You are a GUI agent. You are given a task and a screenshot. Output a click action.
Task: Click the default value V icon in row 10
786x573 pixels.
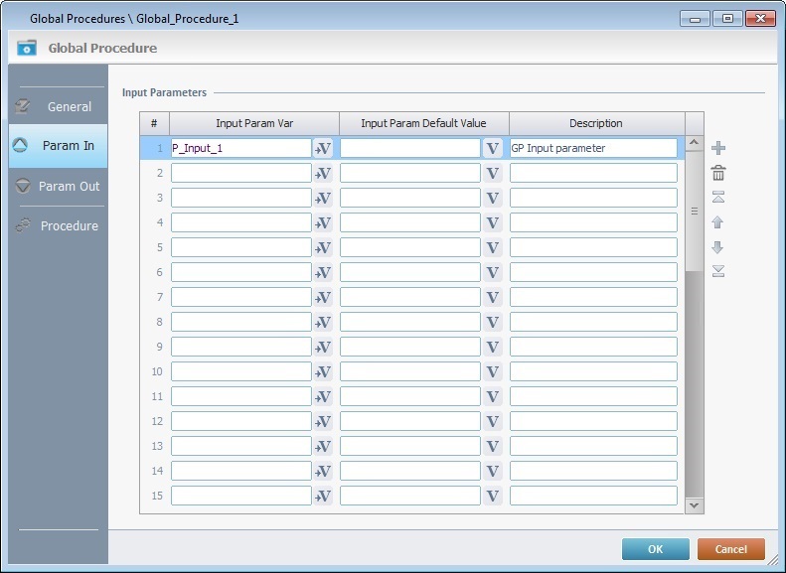492,371
